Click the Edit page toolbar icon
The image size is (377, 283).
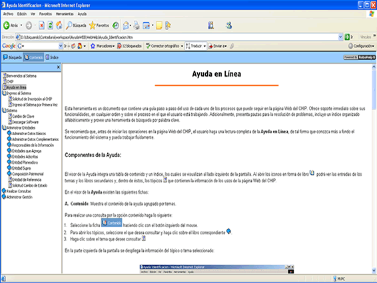[146, 25]
